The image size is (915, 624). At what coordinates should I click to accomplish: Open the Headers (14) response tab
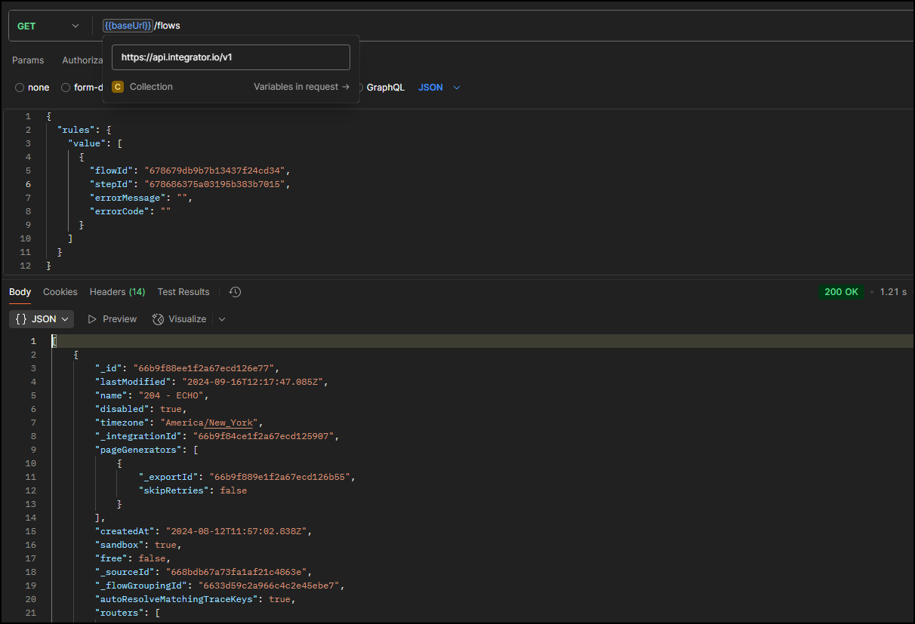[x=117, y=292]
